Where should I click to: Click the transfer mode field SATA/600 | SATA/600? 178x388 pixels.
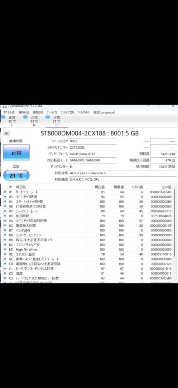92,160
